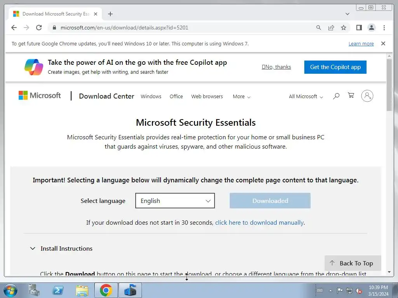The image size is (398, 298).
Task: Open the Windows Start button
Action: coord(10,290)
